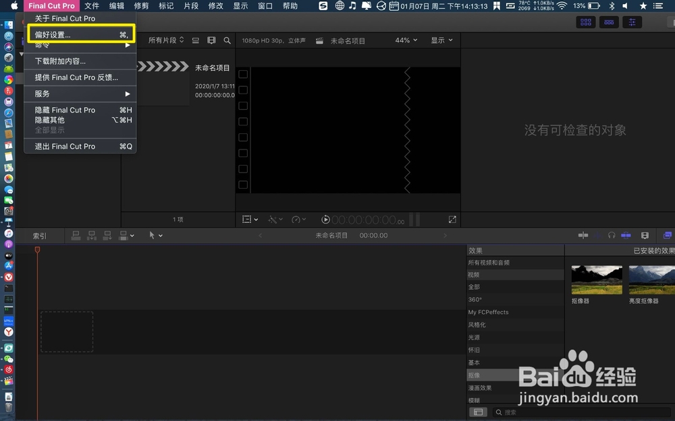The image size is (675, 421).
Task: Open the timeline 索引 index
Action: (x=39, y=235)
